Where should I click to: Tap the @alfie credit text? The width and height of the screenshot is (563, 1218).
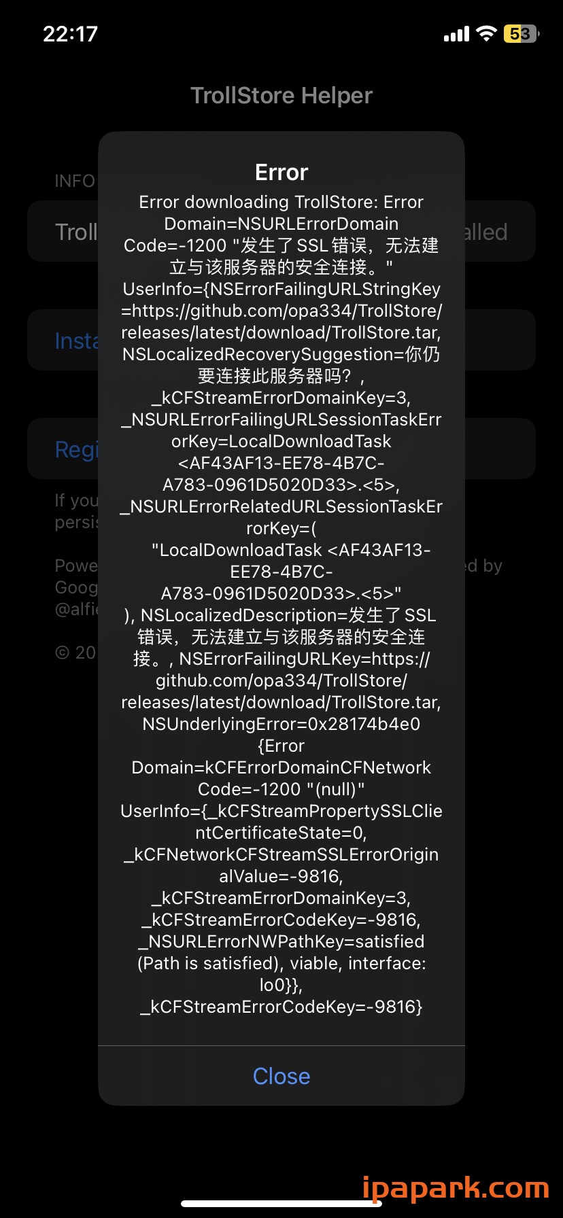tap(76, 609)
